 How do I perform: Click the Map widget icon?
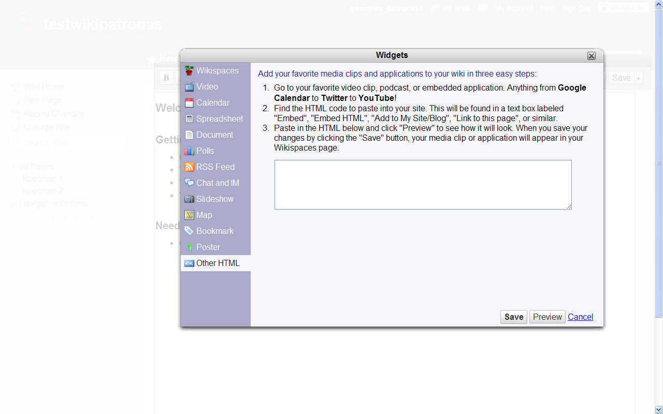coord(189,215)
